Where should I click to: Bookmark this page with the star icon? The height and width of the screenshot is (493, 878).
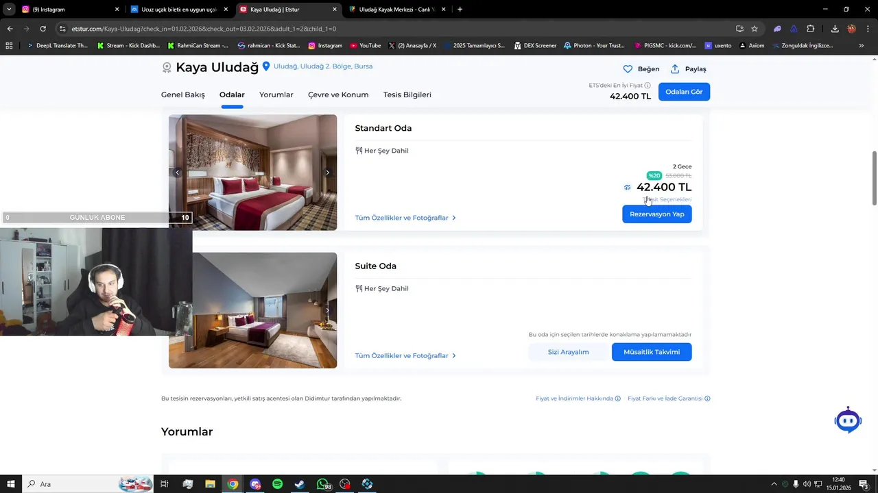(x=755, y=29)
